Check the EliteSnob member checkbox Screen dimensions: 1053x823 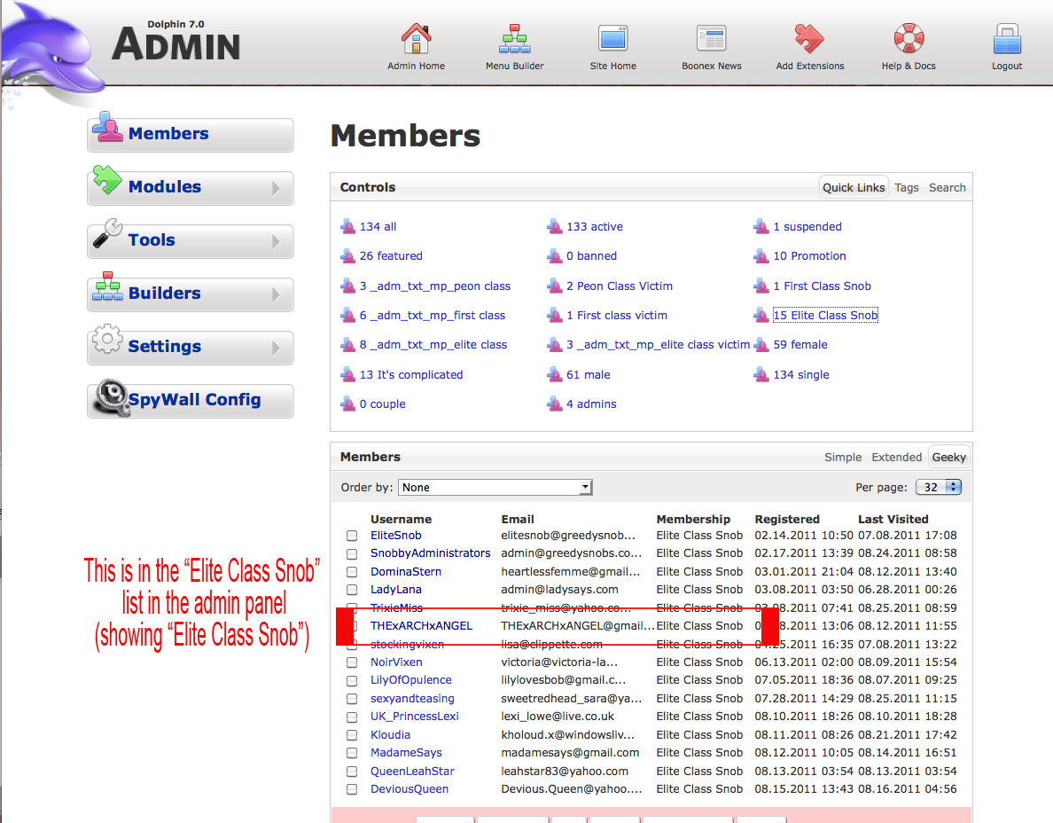(352, 536)
